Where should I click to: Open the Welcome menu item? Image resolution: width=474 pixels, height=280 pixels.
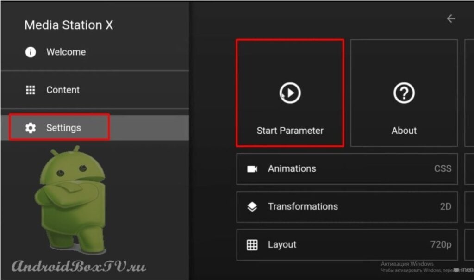(x=95, y=52)
